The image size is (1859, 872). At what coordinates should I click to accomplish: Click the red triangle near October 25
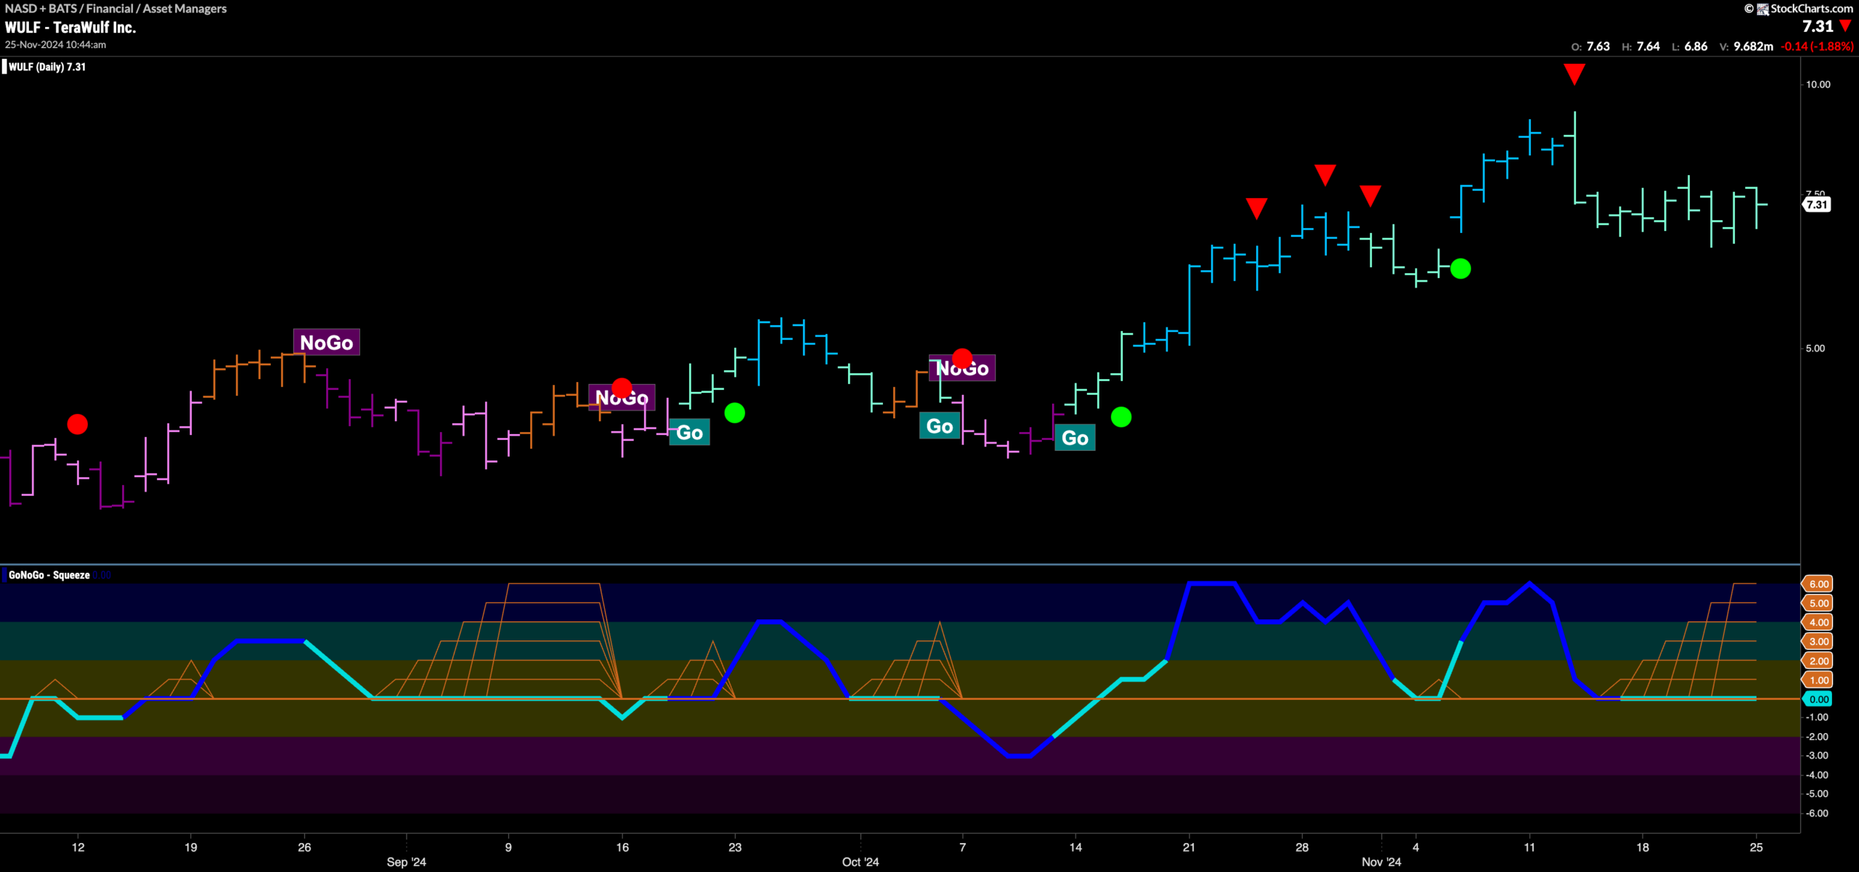[x=1256, y=208]
